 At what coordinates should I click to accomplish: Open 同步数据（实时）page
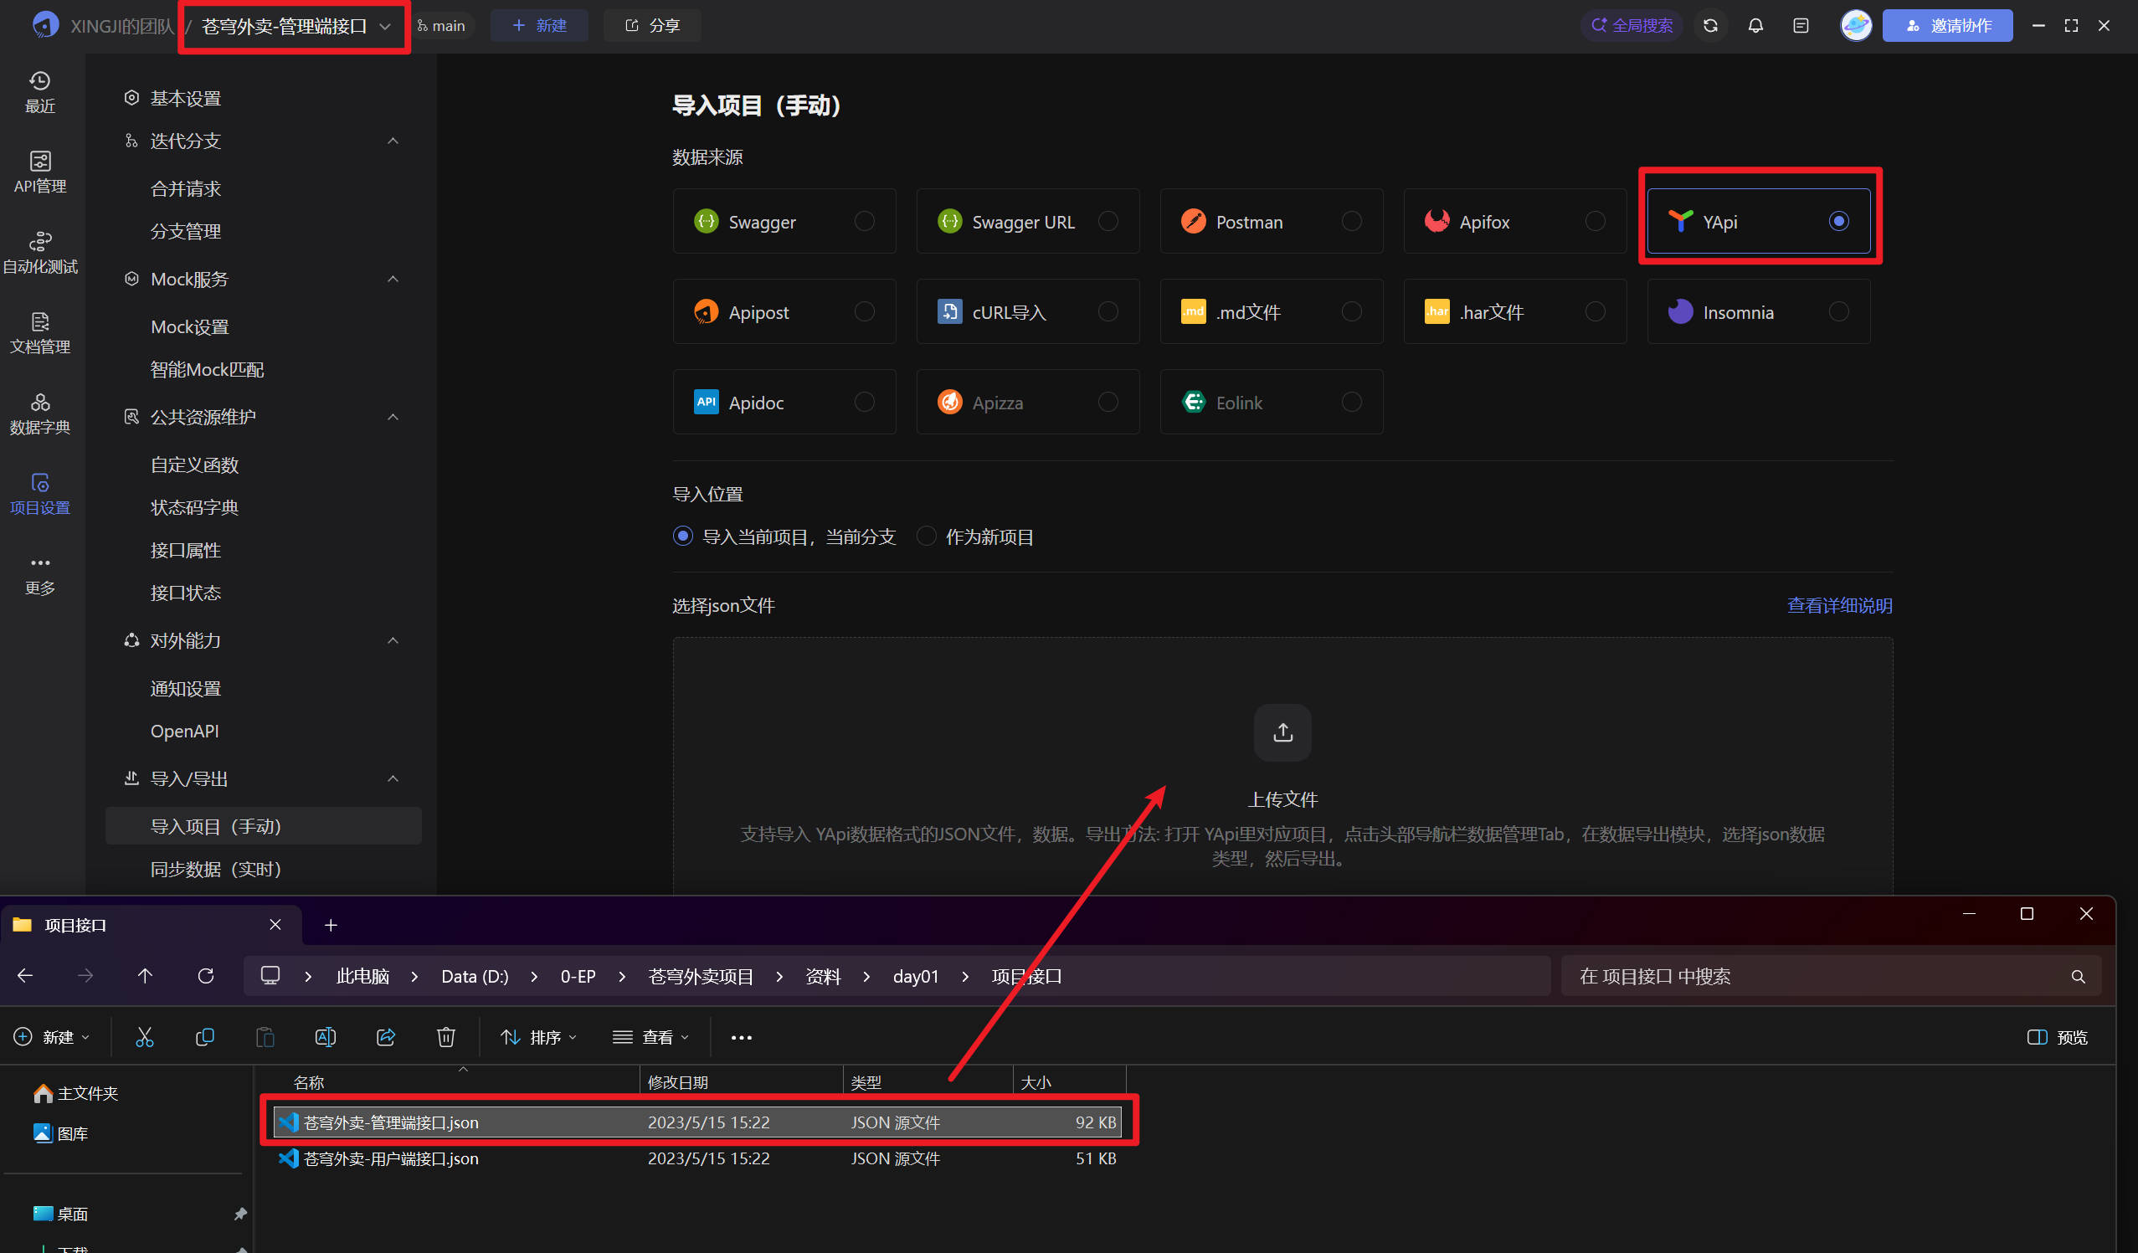click(215, 869)
